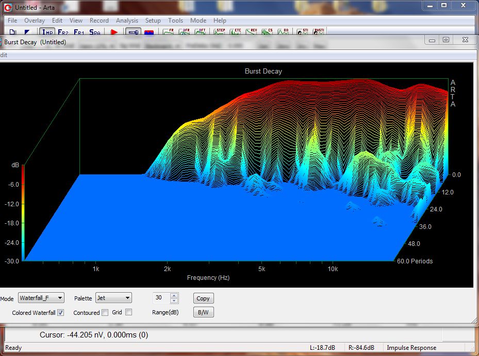
Task: Open the Mode dropdown showing Waterfall_F
Action: click(x=41, y=298)
